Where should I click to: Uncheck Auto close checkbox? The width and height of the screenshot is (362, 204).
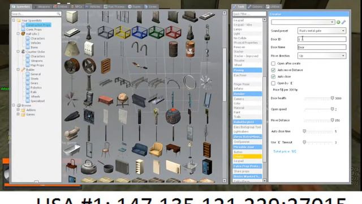pyautogui.click(x=273, y=76)
